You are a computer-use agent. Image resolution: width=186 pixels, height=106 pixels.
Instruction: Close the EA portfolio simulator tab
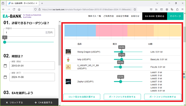[37, 3]
